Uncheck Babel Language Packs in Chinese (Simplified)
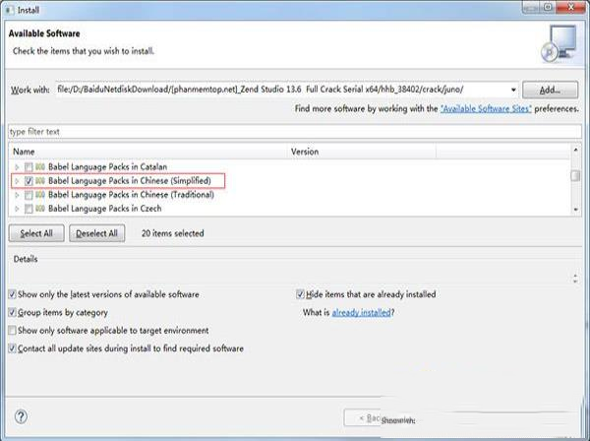Viewport: 590px width, 441px height. 29,181
